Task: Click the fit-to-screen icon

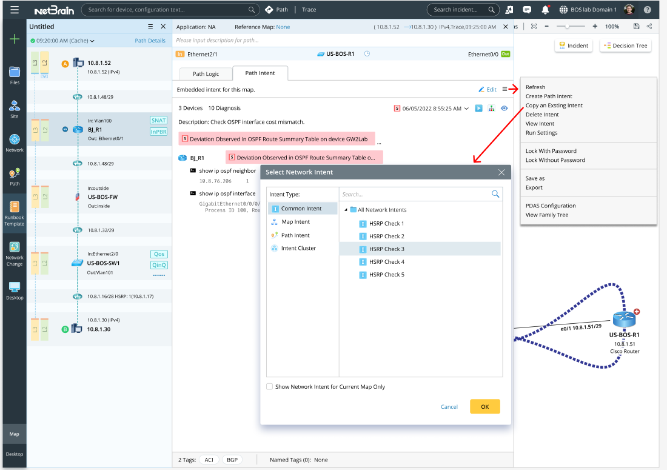Action: [x=534, y=26]
